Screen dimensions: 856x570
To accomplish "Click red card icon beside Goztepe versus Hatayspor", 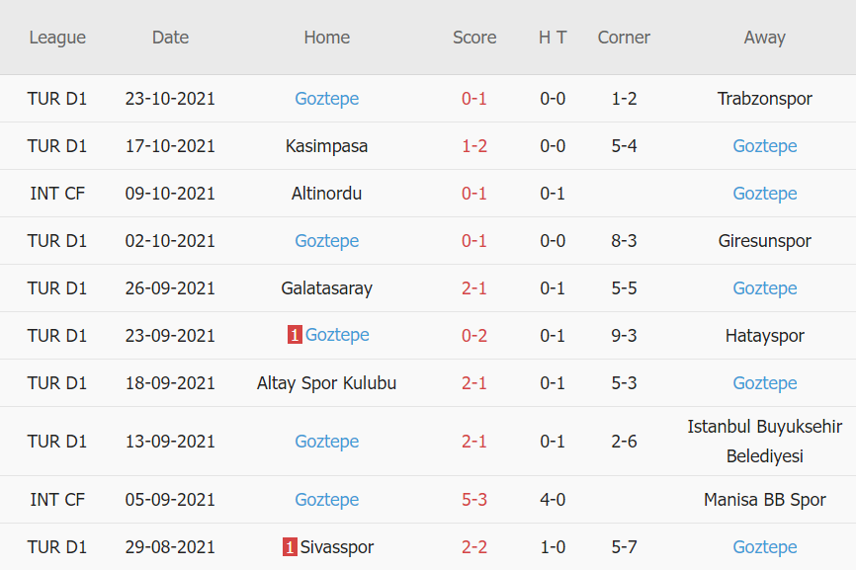I will pos(295,336).
